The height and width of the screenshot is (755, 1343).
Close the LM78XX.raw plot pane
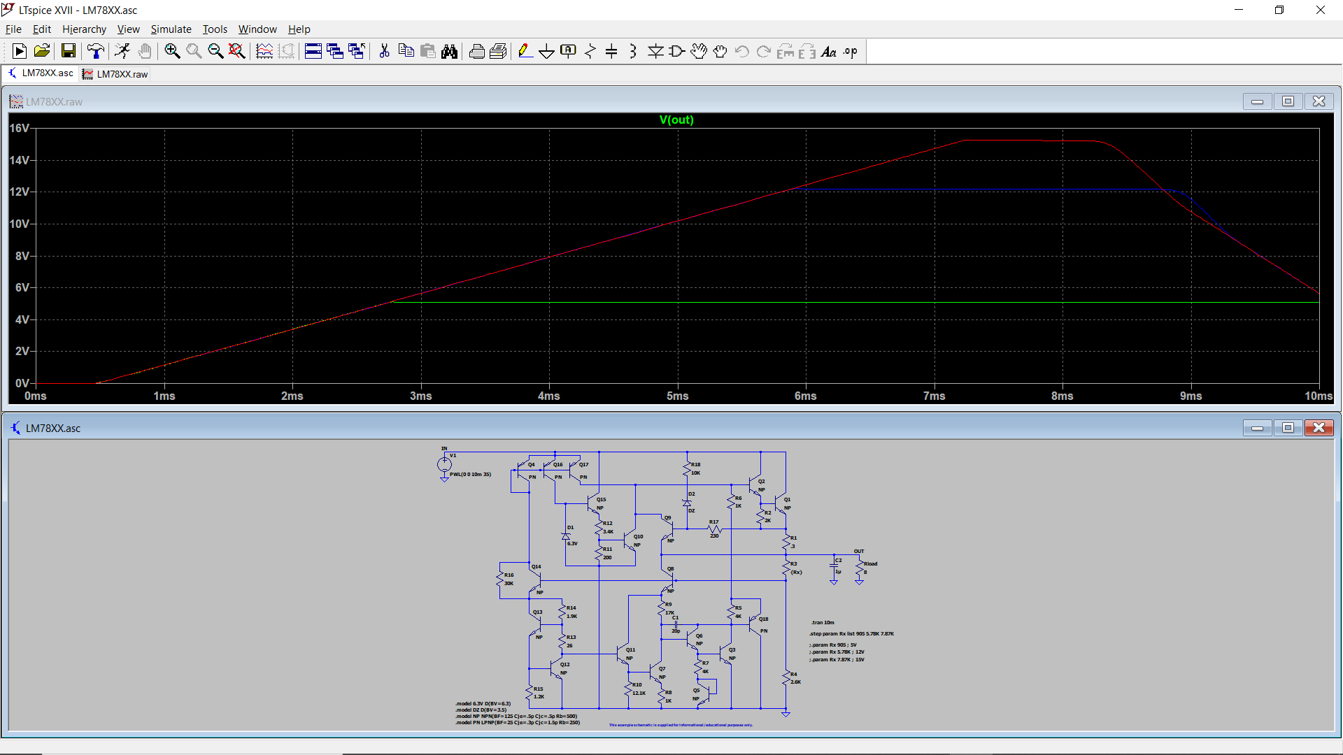click(x=1319, y=101)
